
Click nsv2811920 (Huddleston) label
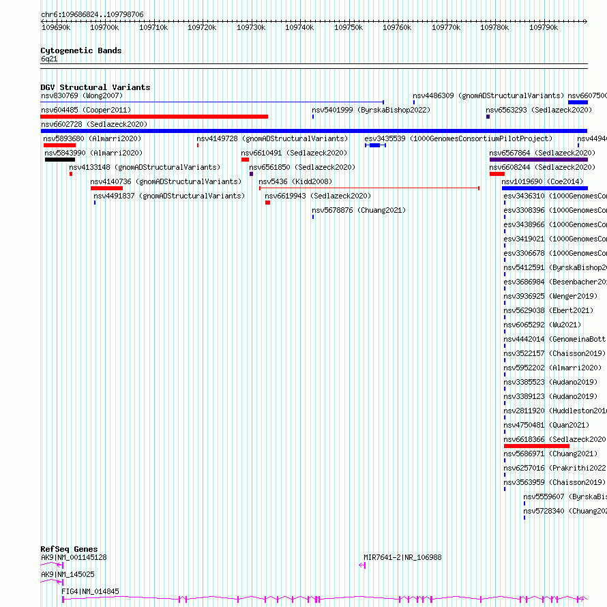[x=555, y=411]
